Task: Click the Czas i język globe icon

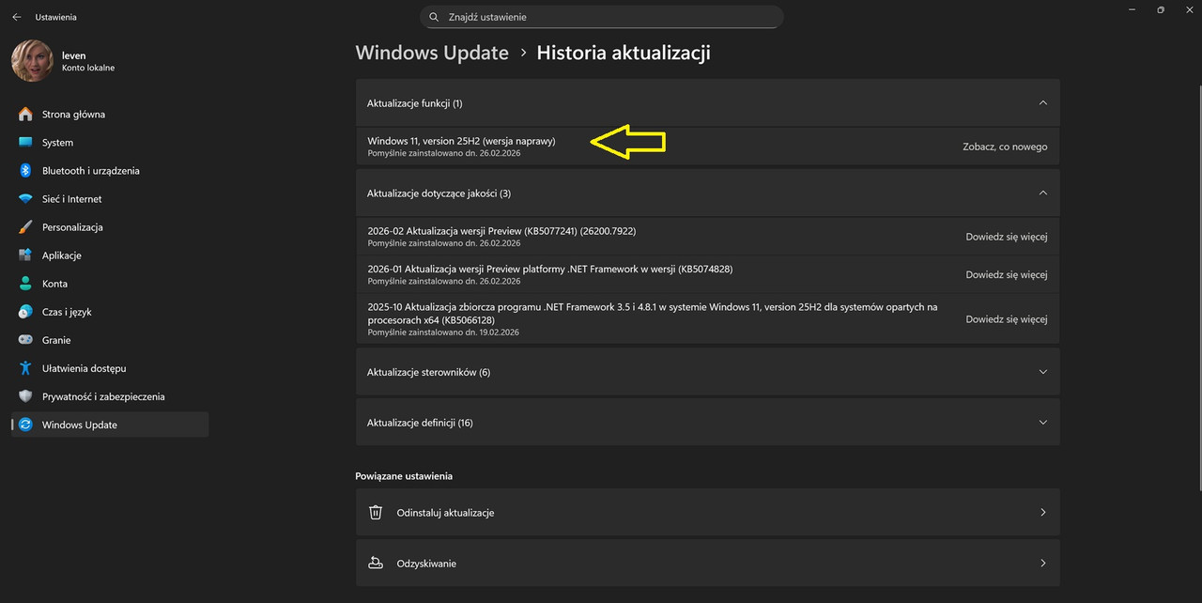Action: (25, 312)
